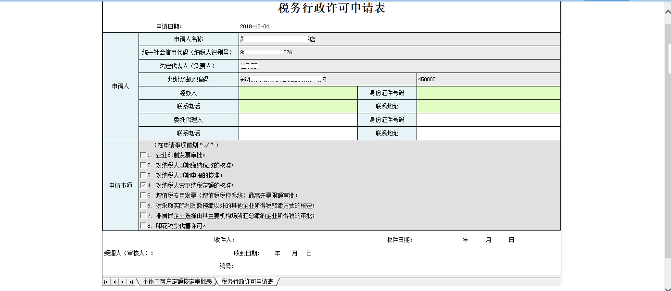Image resolution: width=671 pixels, height=291 pixels.
Task: Click the 委托代理人 input cell
Action: (298, 120)
